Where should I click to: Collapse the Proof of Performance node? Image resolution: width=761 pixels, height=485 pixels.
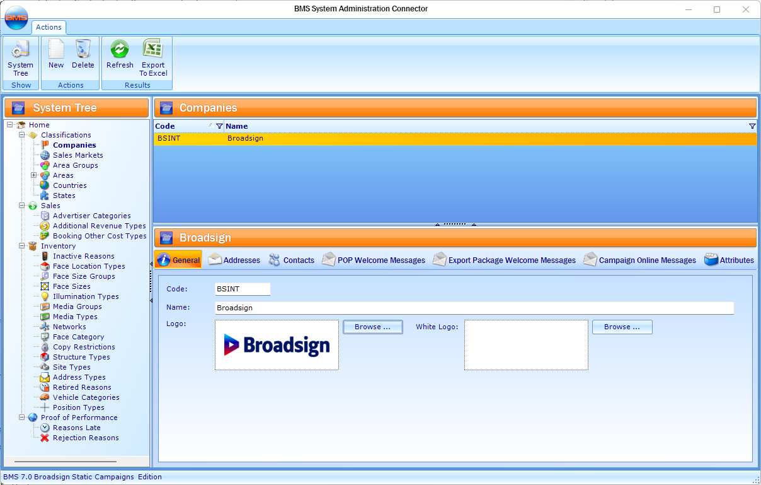22,418
